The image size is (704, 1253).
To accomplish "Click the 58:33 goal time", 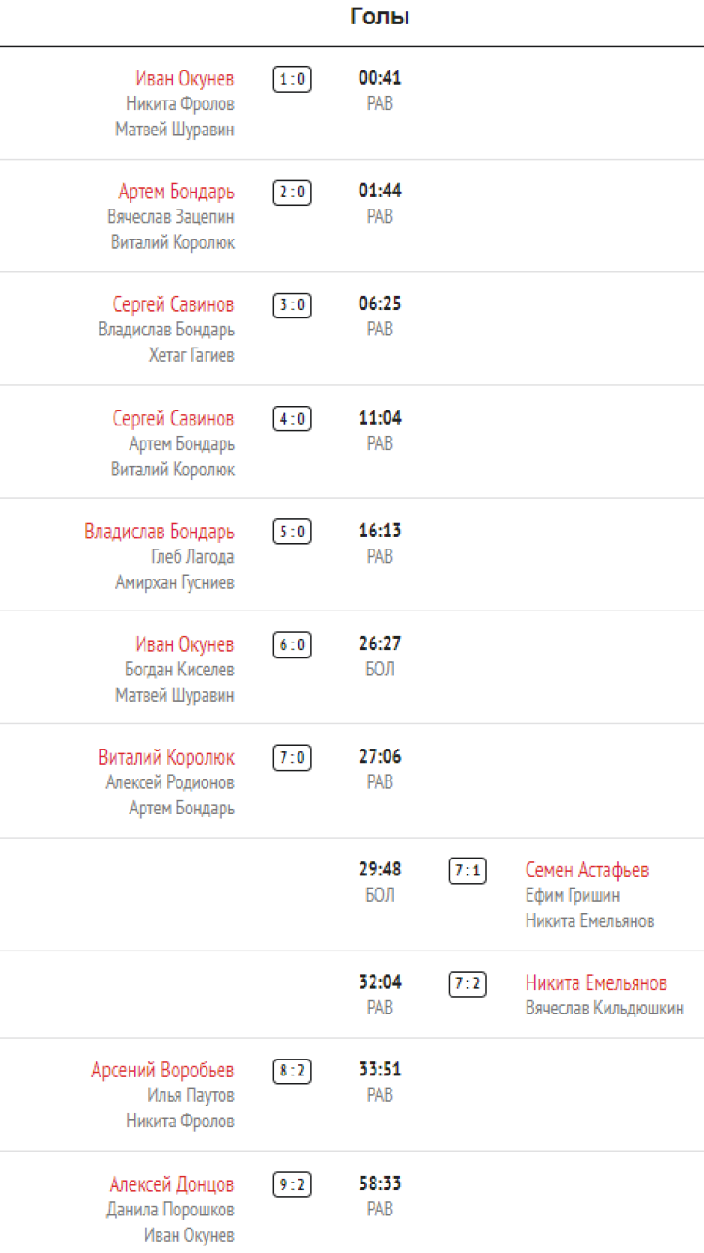I will click(x=380, y=1183).
